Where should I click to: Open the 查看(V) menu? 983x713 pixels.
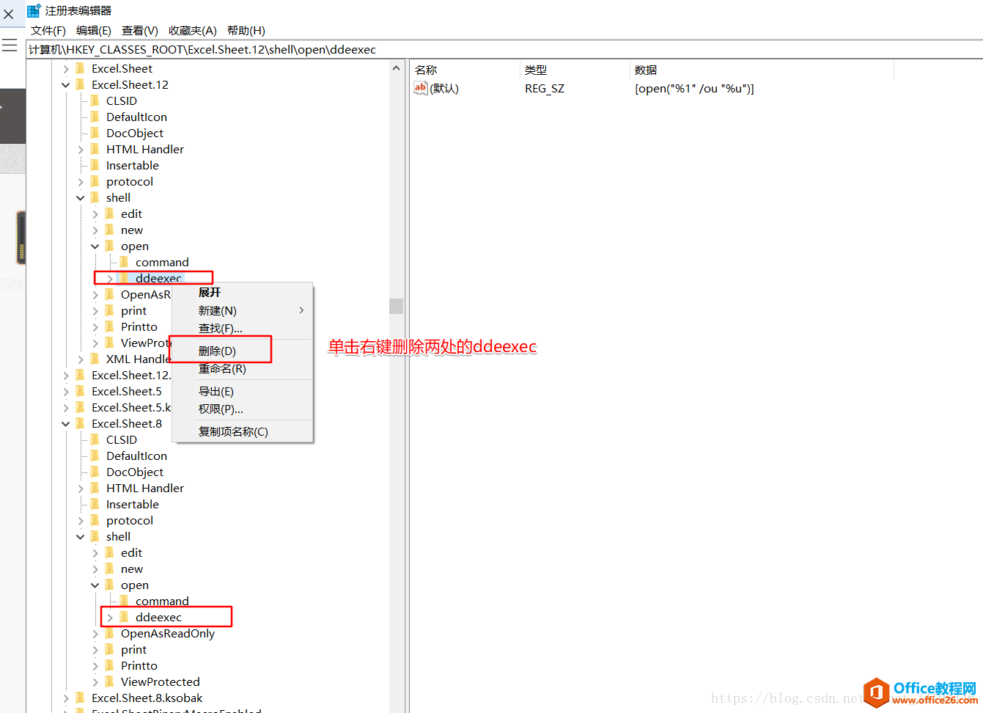coord(139,30)
